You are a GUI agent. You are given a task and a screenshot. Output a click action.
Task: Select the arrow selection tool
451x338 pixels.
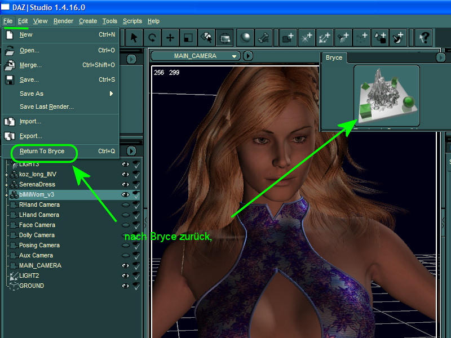pos(134,38)
